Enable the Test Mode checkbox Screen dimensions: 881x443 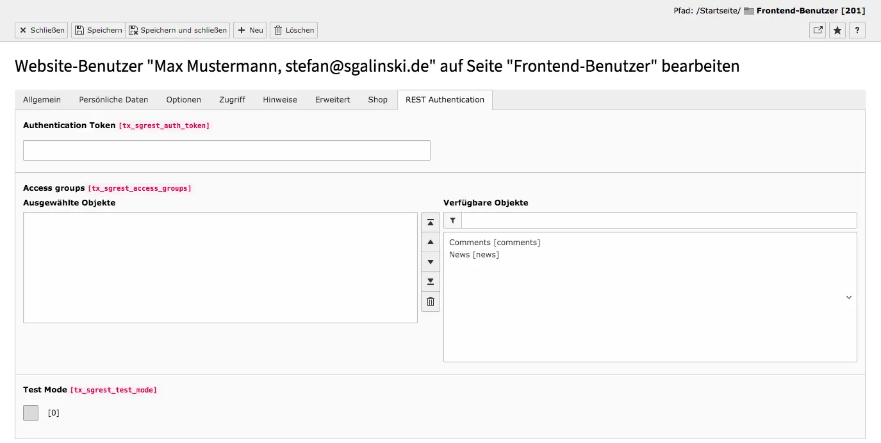(31, 413)
